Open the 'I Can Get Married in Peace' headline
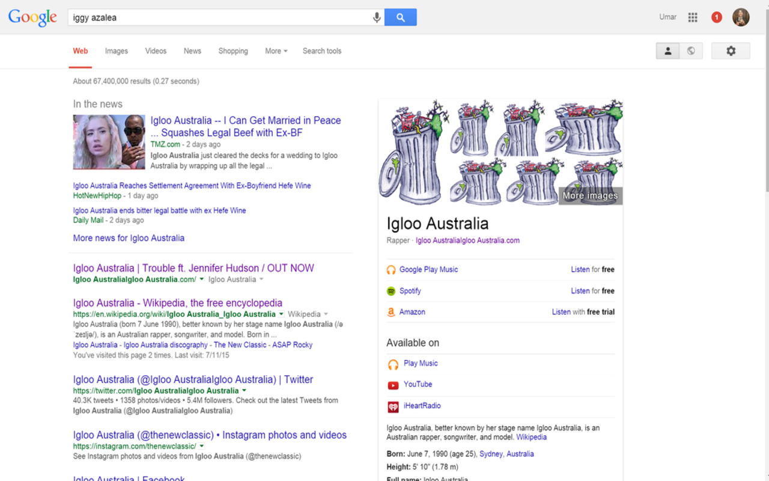Viewport: 769px width, 481px height. pos(246,126)
